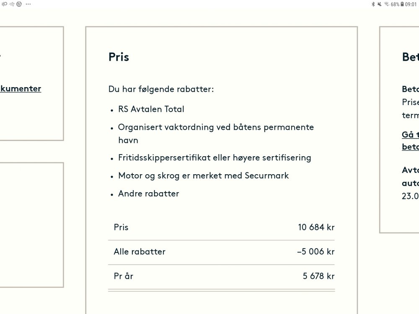This screenshot has width=419, height=314.
Task: Select the 'Andre rabatter' list item
Action: point(149,193)
